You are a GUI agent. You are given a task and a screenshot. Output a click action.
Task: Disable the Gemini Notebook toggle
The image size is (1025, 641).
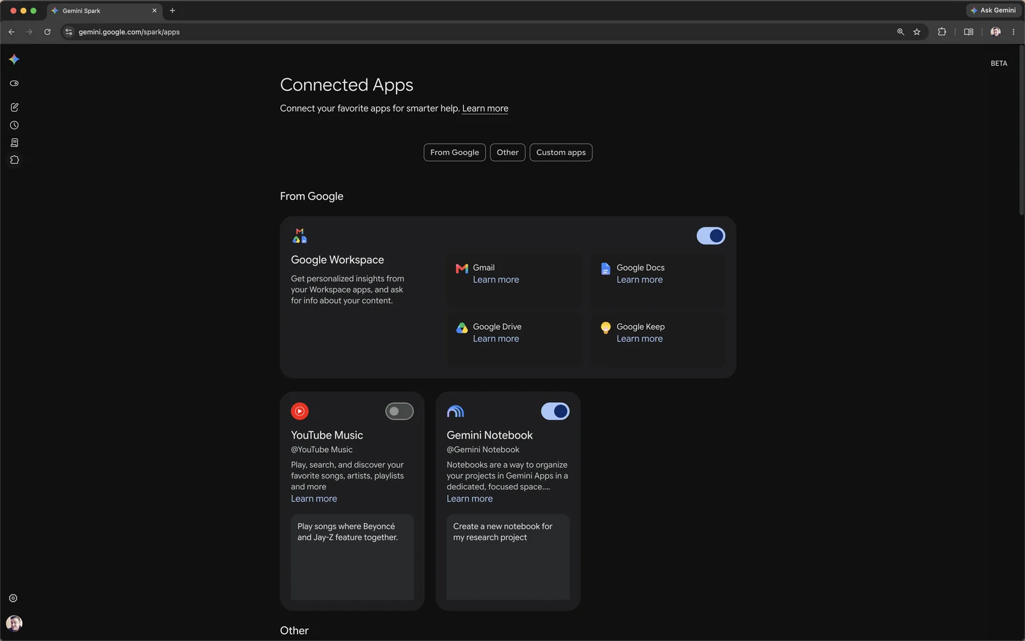pos(555,411)
